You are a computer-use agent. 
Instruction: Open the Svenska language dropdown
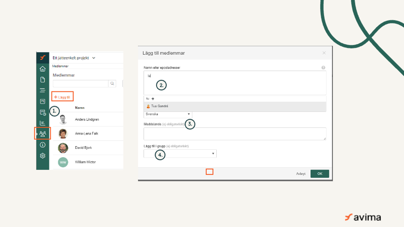pos(168,114)
